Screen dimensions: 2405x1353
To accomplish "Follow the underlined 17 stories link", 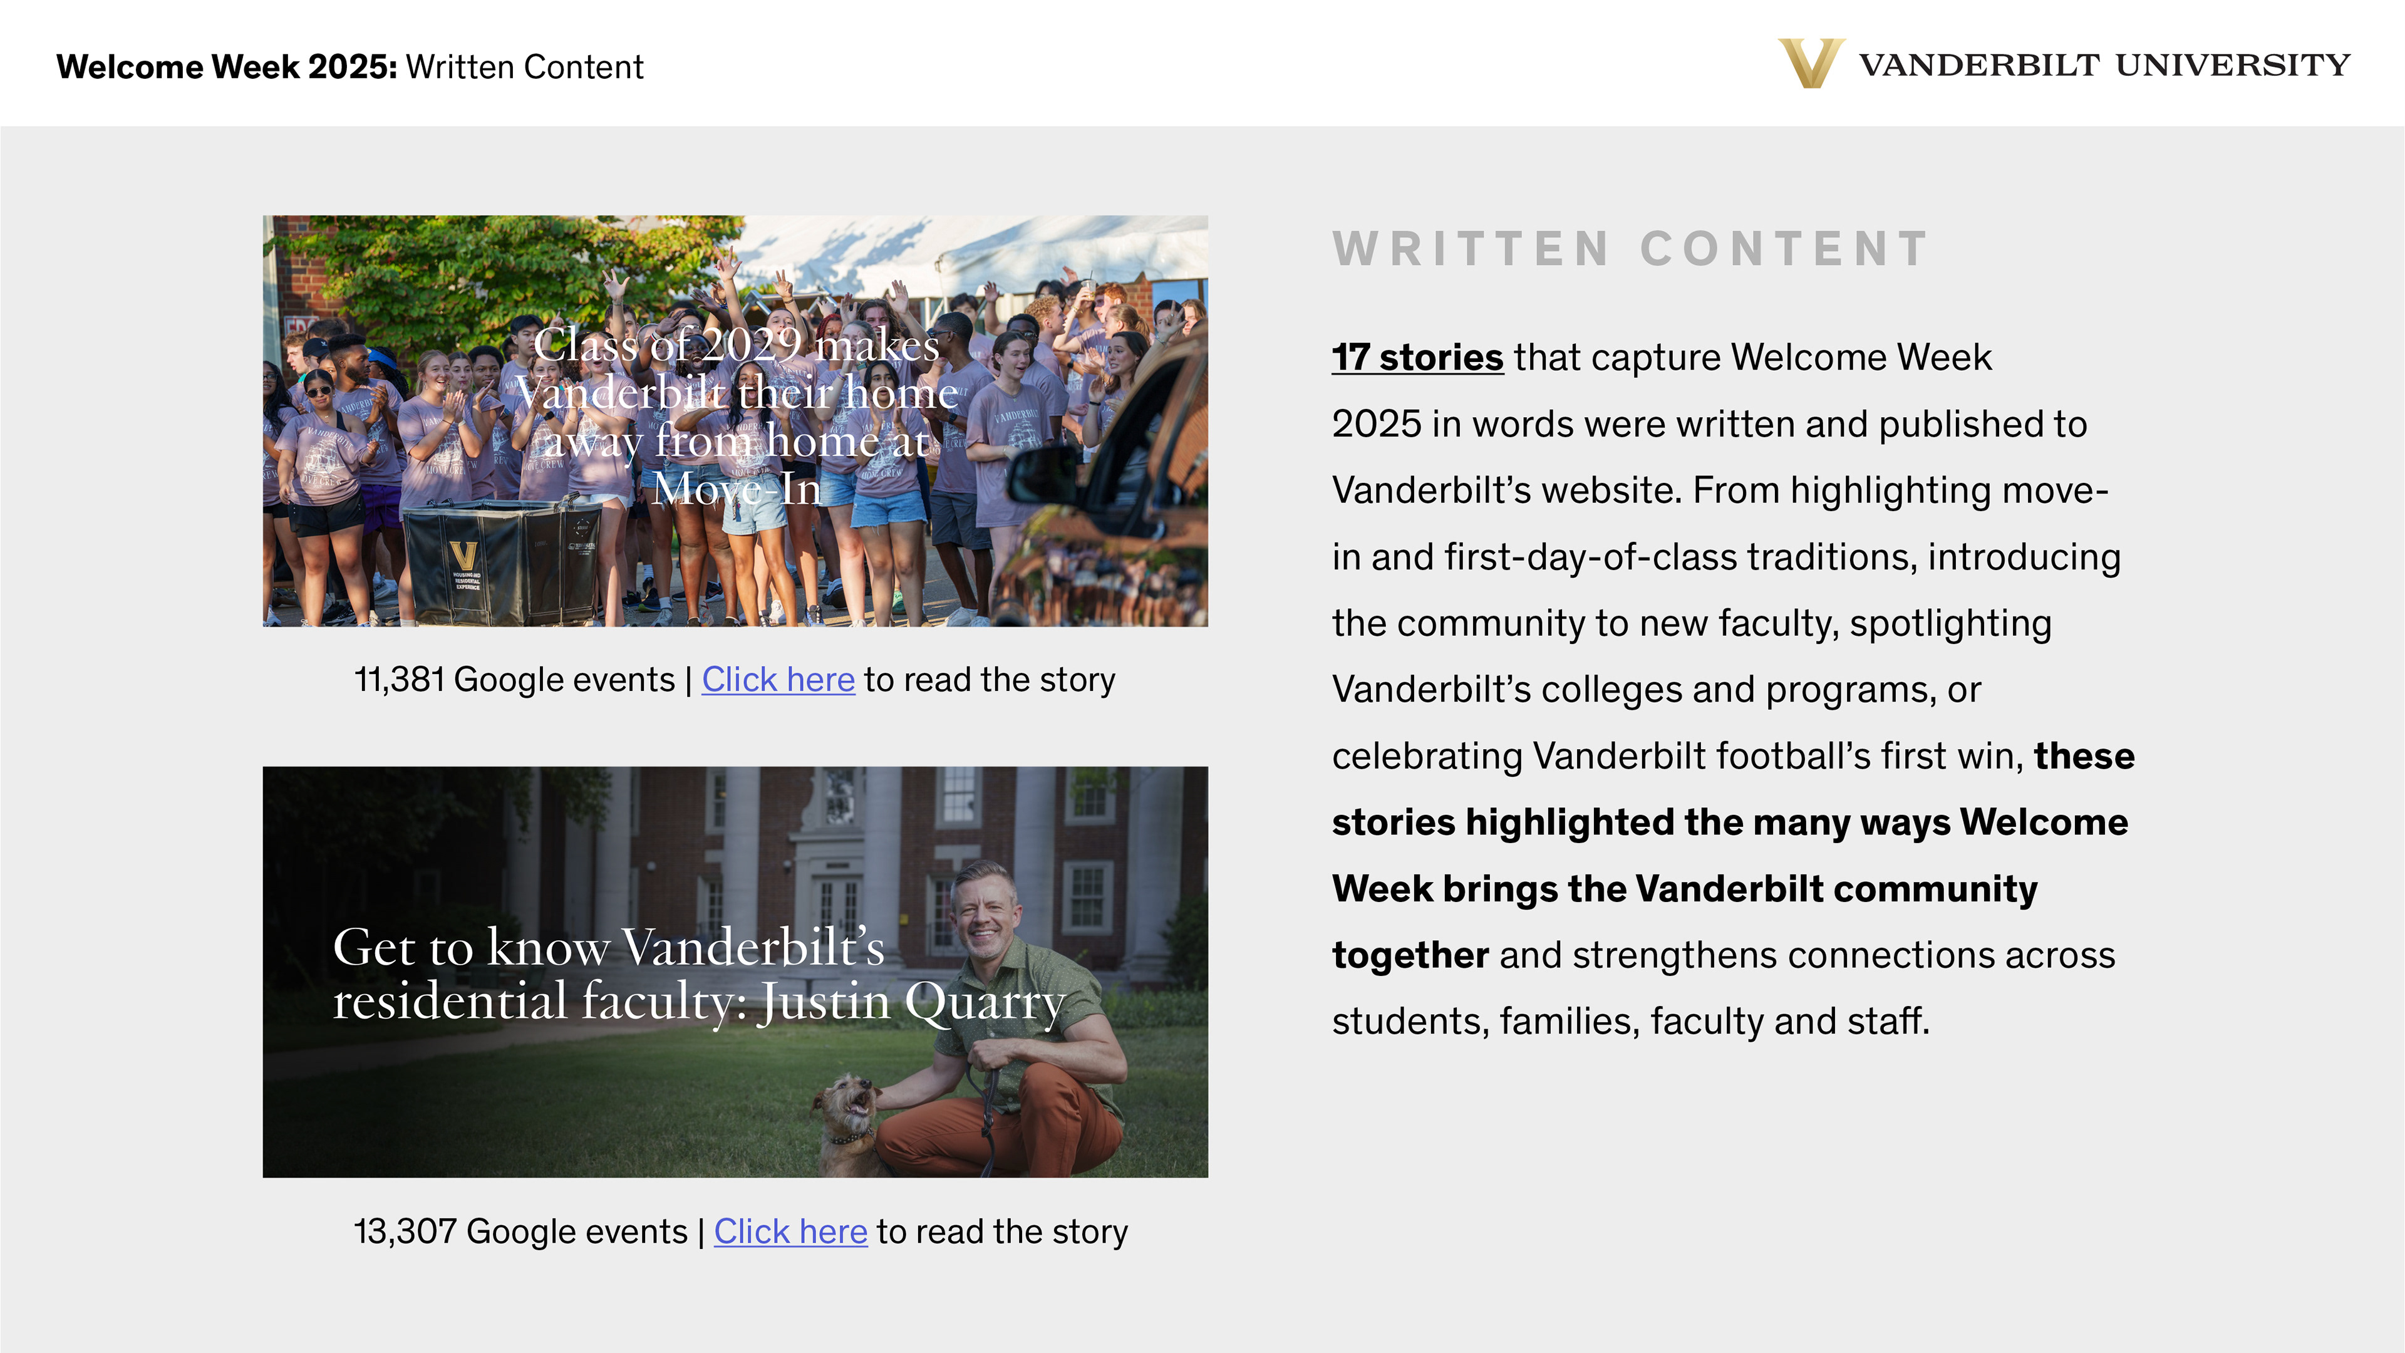I will click(x=1417, y=358).
